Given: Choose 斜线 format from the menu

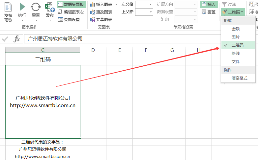Looking at the screenshot, I should coord(238,53).
